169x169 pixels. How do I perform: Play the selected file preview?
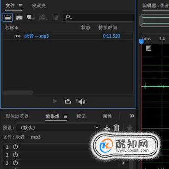(55, 101)
